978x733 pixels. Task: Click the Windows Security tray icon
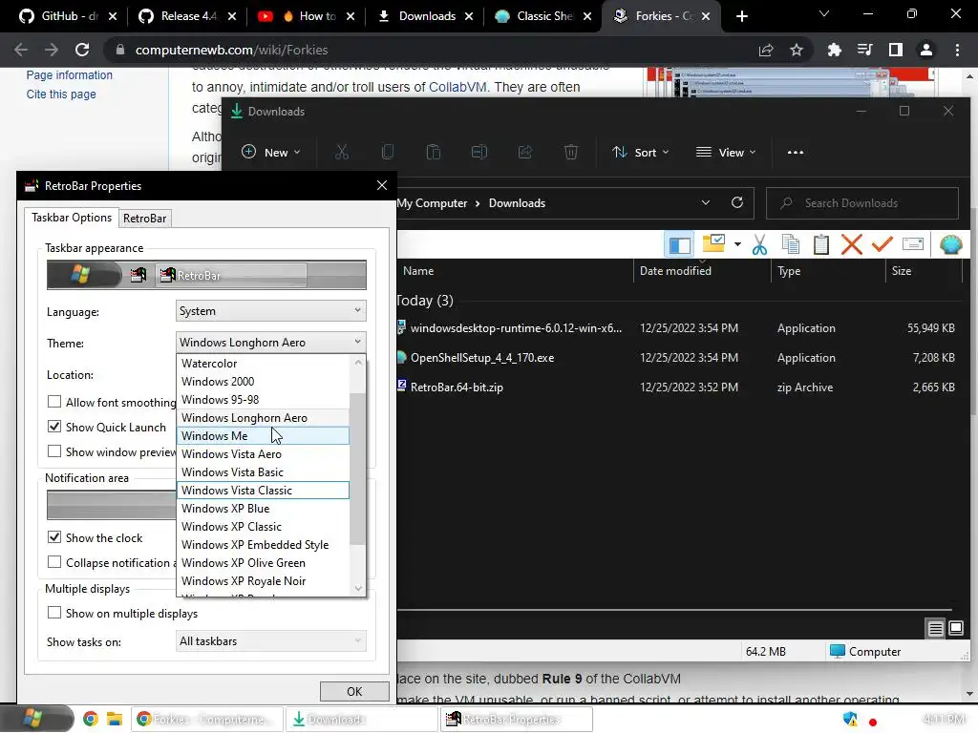pyautogui.click(x=850, y=720)
